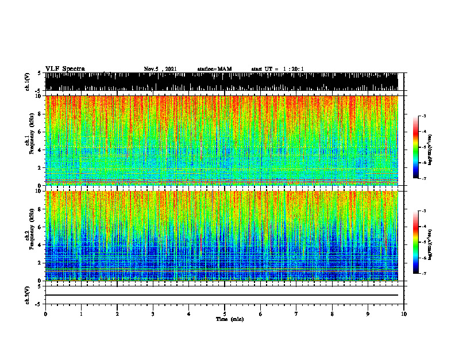Click the "10" label on time axis
Image resolution: width=455 pixels, height=352 pixels.
click(x=404, y=314)
